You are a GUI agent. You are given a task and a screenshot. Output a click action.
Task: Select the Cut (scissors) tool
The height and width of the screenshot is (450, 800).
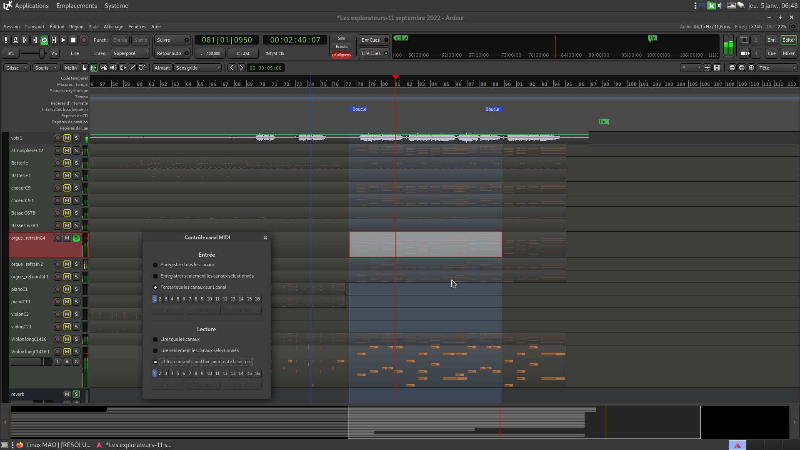coord(104,68)
